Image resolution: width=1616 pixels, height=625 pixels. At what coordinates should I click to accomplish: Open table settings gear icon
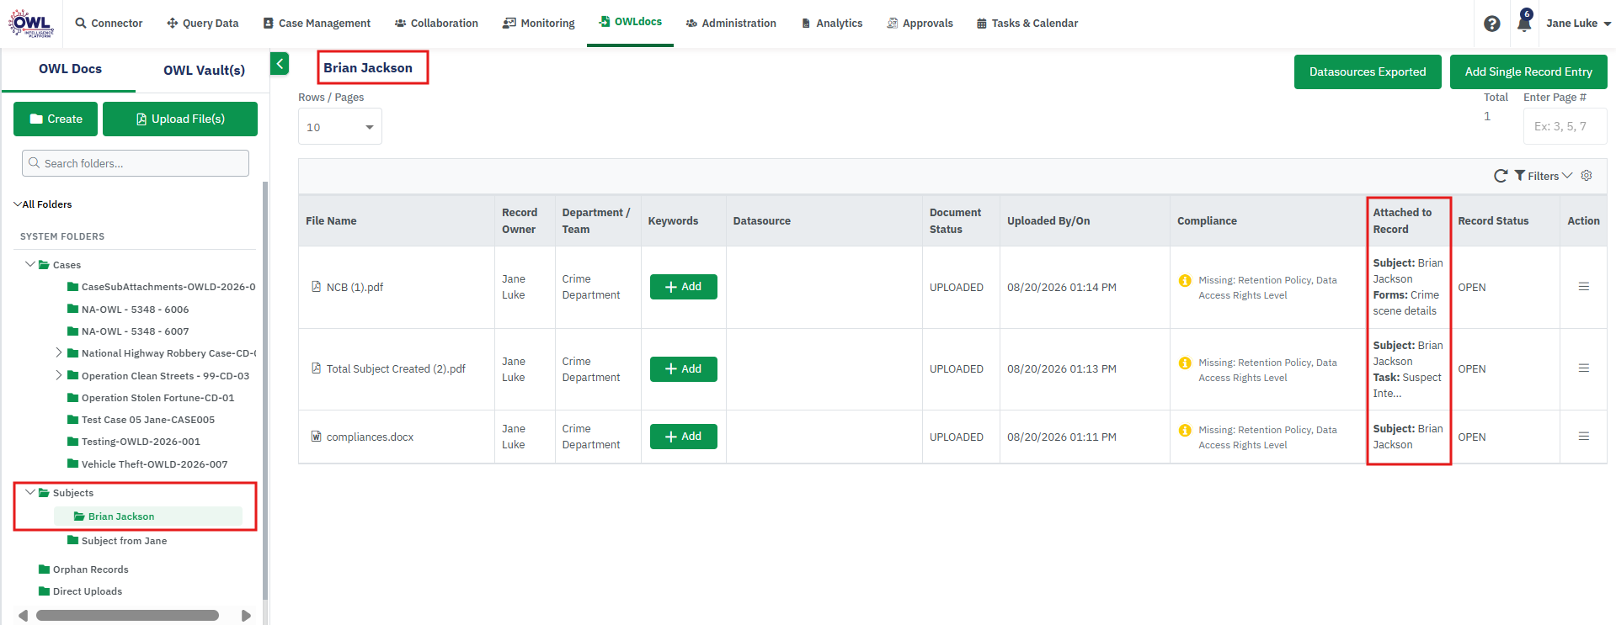tap(1587, 176)
